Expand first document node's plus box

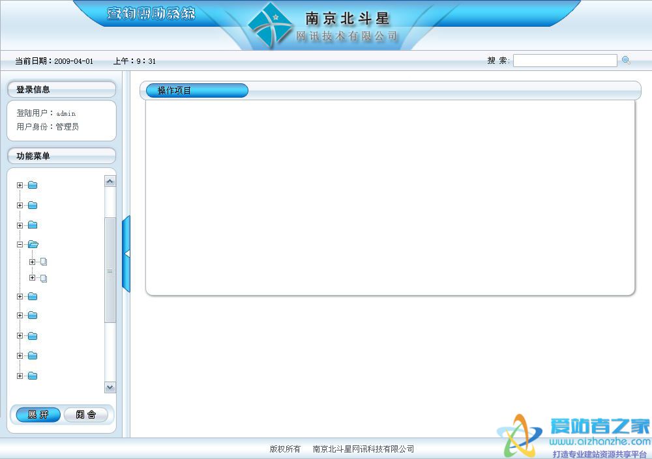click(33, 262)
